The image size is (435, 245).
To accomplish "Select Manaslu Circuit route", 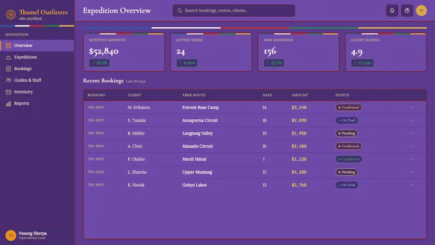I will pyautogui.click(x=197, y=146).
